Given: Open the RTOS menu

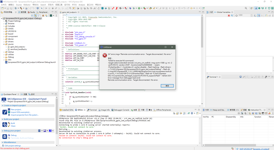Looking at the screenshot, I should coord(74,5).
